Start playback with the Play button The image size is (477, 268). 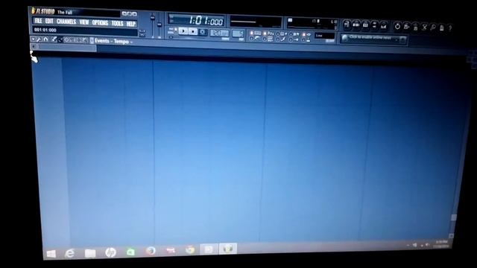click(x=183, y=31)
